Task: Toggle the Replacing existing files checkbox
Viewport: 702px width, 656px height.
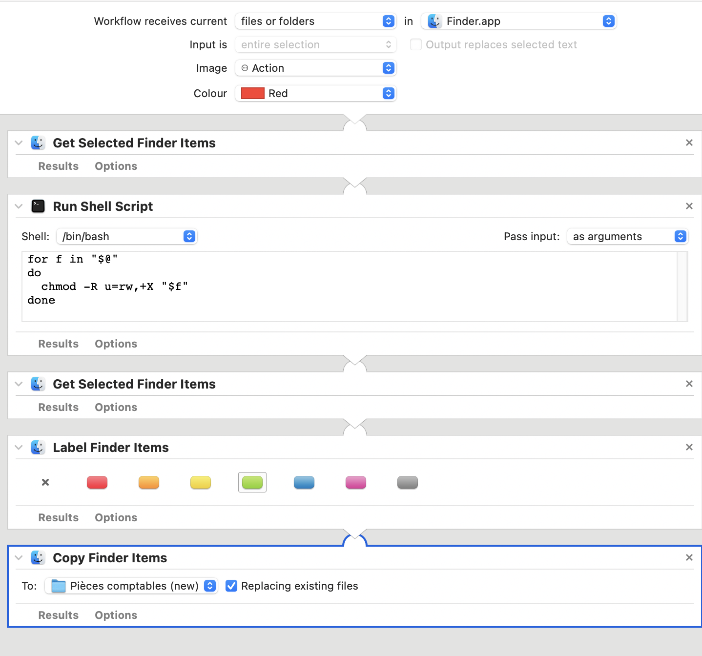Action: point(231,586)
